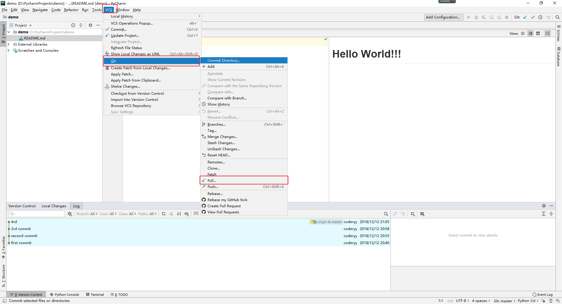Click the Run triangle icon in the toolbar

pos(469,17)
